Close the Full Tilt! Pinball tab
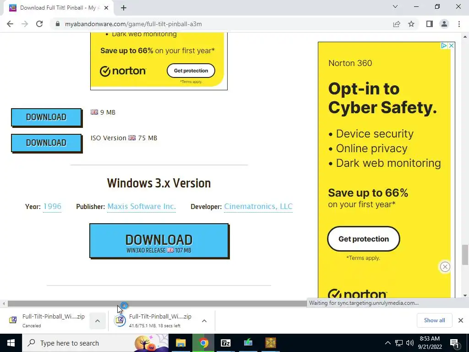Screen dimensions: 469x352 point(106,8)
